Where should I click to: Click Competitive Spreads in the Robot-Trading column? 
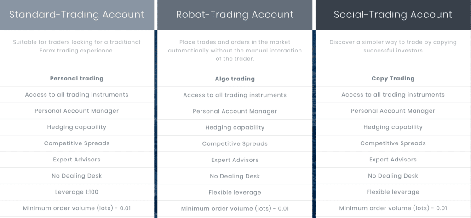tap(235, 143)
